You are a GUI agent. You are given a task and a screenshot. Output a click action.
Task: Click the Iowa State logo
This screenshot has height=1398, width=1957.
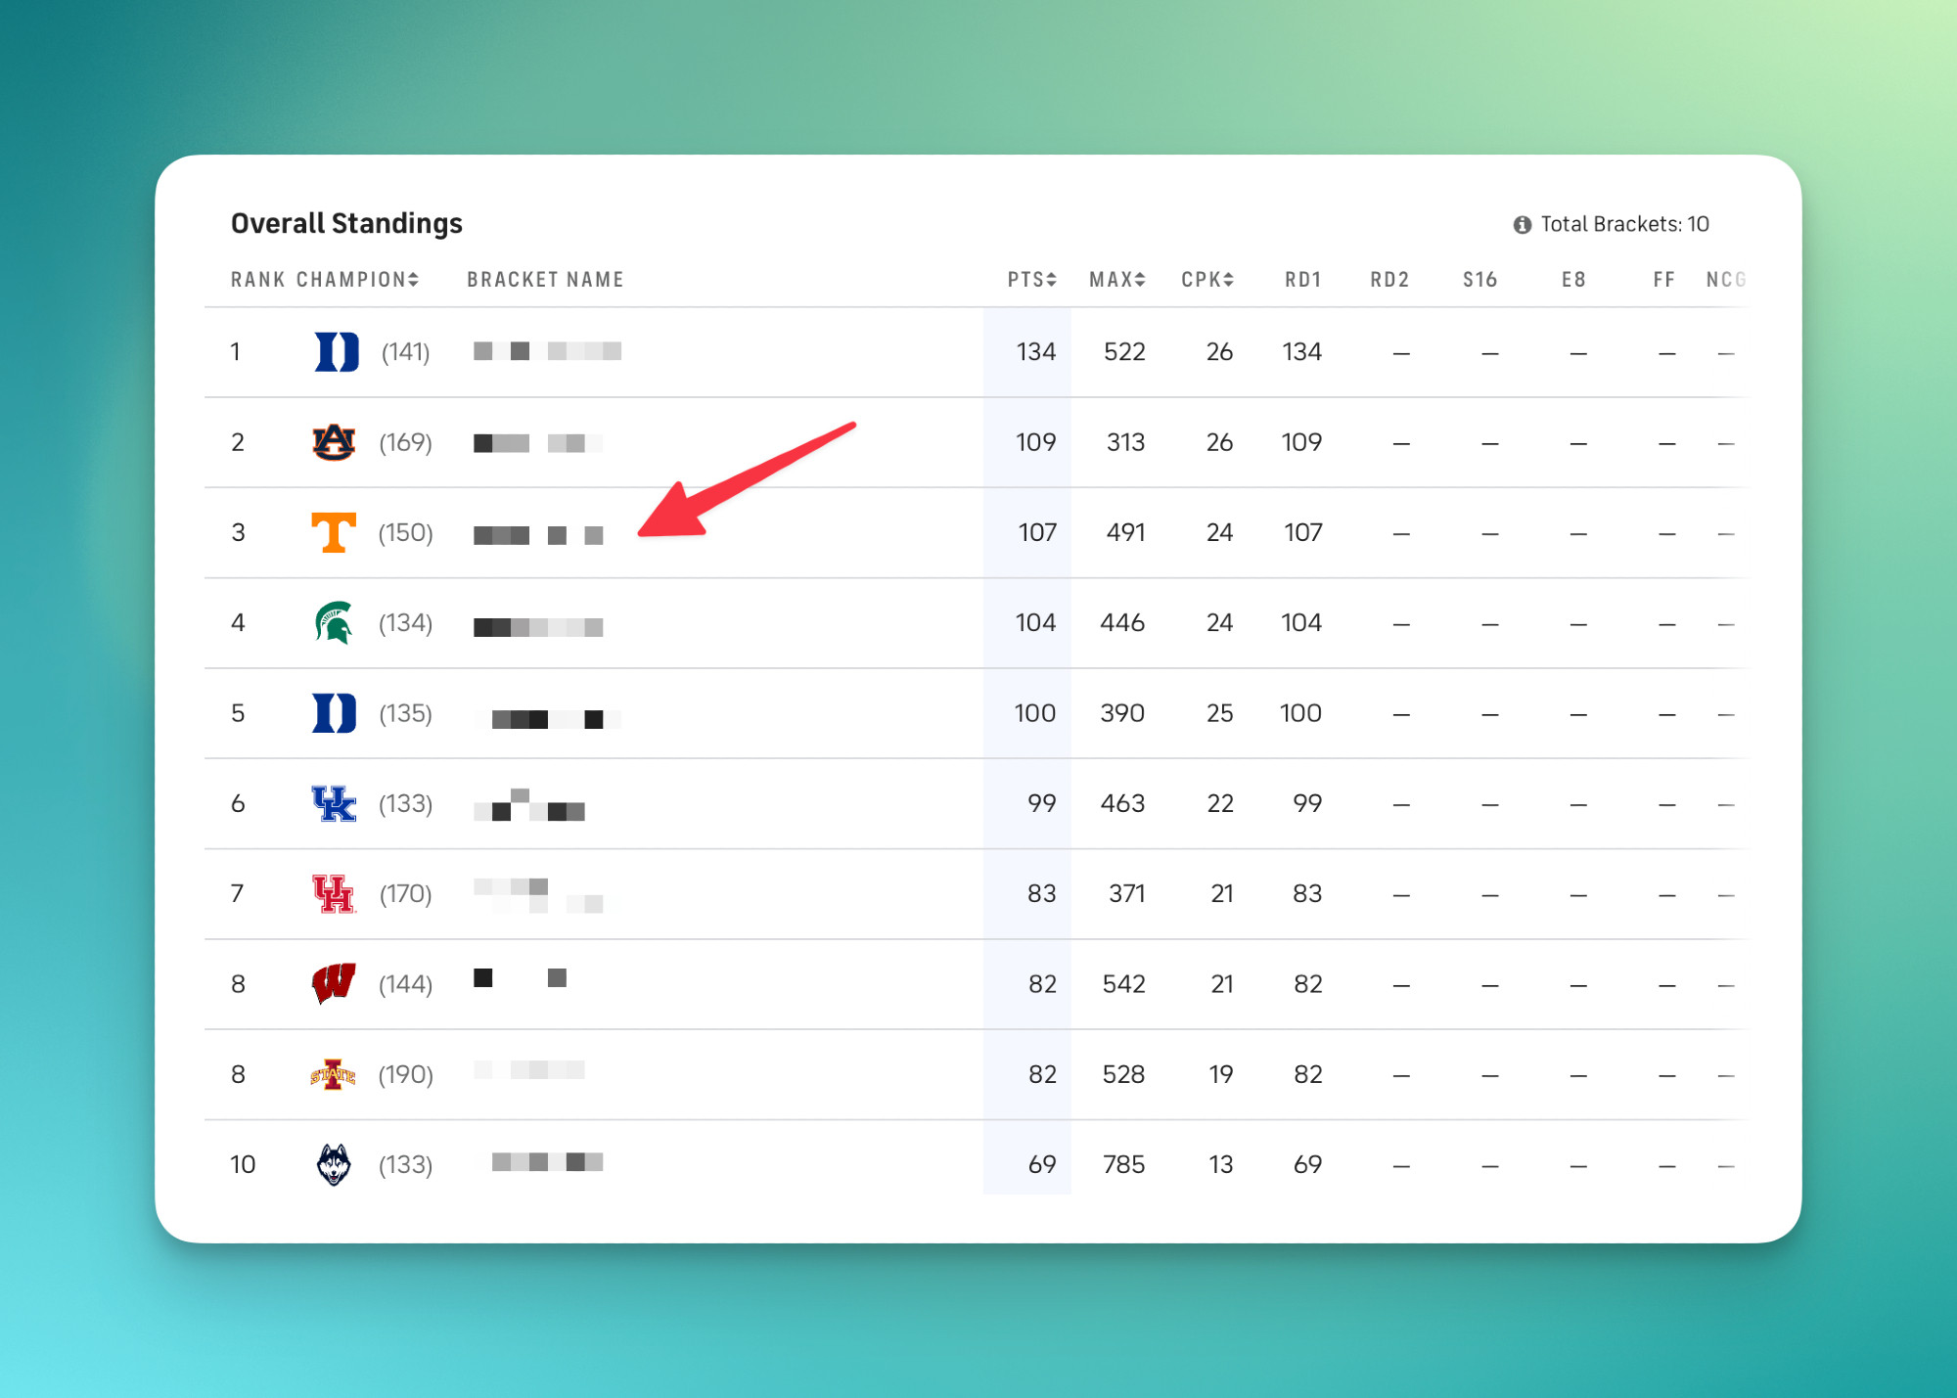(333, 1074)
